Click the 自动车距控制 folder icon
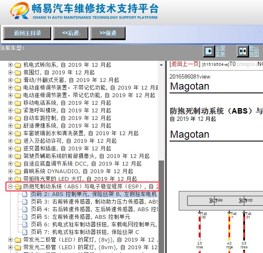Screen dimensions: 263x253 [18, 118]
